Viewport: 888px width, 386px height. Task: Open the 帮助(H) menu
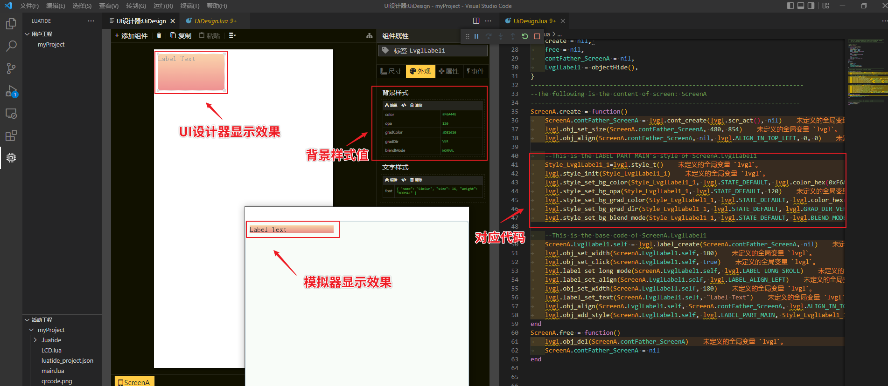point(217,6)
